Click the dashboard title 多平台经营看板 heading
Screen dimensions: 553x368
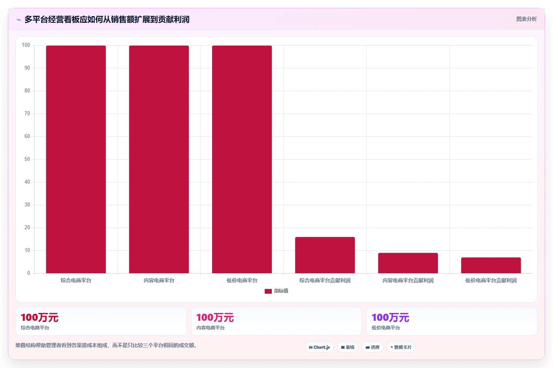(x=107, y=19)
